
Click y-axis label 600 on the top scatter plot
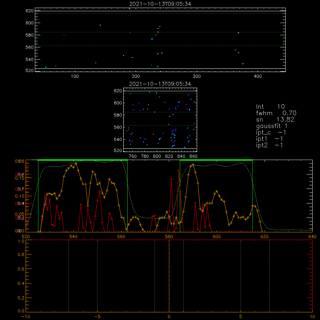point(29,23)
